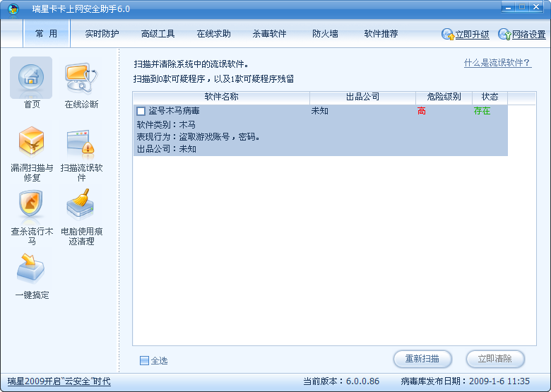
Task: Click the 扫描到0款可疑程序 summary text
Action: pyautogui.click(x=213, y=78)
